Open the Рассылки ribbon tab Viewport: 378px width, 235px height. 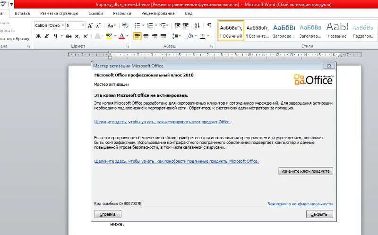tap(122, 13)
